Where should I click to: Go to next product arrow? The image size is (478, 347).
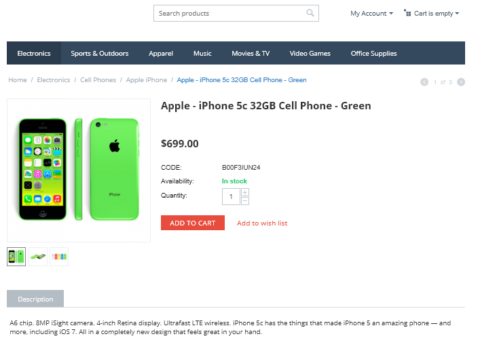click(x=461, y=82)
